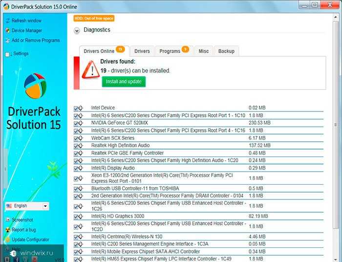Click the Add or Remove Programs icon
This screenshot has height=262, width=342.
8,41
